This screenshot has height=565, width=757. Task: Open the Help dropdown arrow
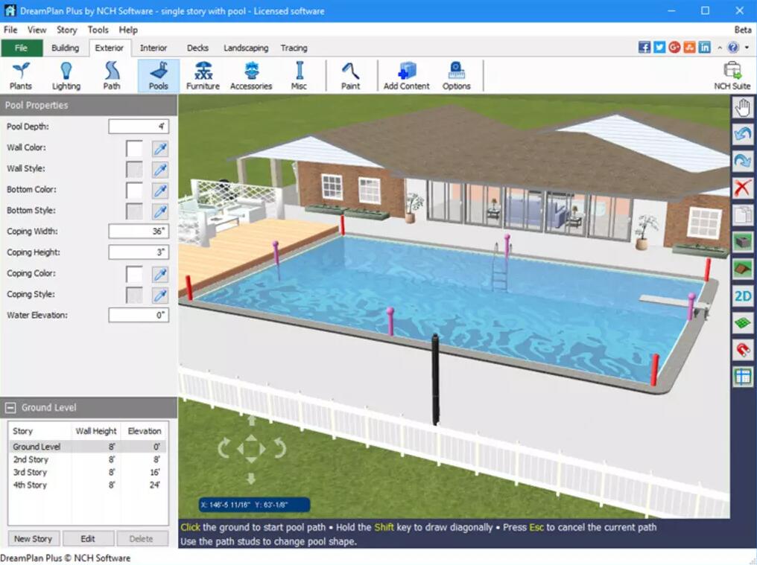pos(746,47)
